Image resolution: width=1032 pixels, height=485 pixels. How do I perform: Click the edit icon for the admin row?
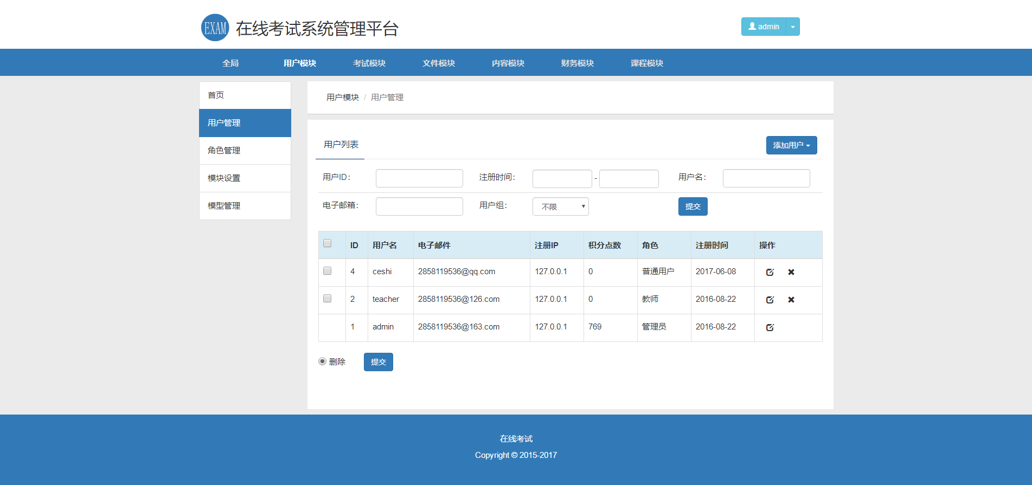770,327
